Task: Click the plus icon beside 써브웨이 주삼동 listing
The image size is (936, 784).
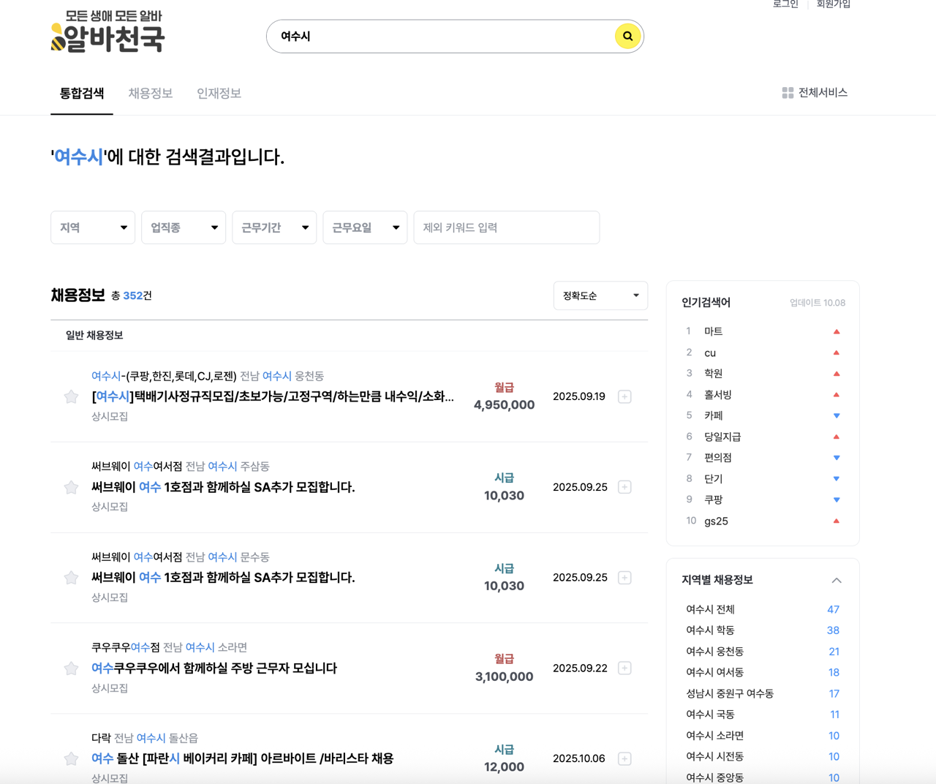Action: [x=624, y=486]
